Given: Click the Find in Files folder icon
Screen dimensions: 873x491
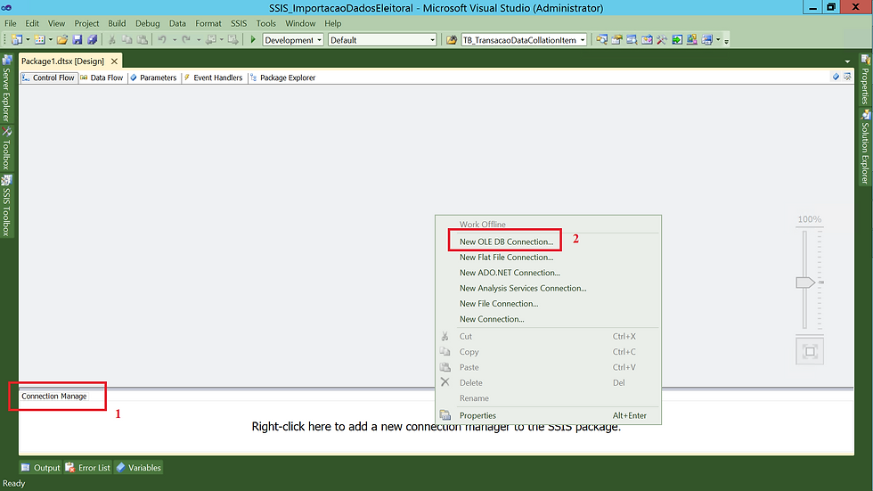Looking at the screenshot, I should tap(452, 39).
